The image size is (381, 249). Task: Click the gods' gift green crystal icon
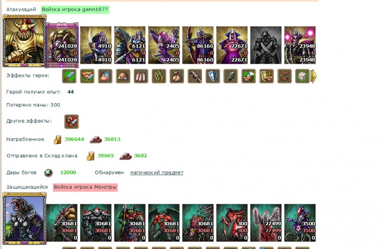[x=49, y=172]
